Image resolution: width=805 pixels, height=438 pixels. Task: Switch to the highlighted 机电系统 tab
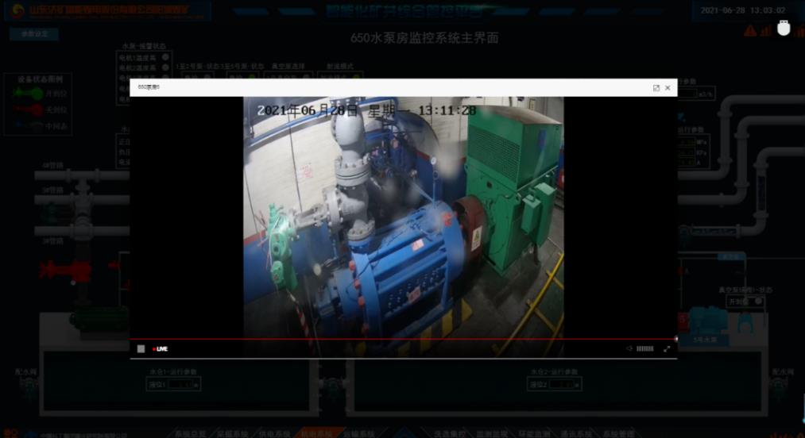(316, 433)
